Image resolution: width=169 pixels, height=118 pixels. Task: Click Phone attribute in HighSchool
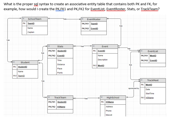[x=108, y=111]
